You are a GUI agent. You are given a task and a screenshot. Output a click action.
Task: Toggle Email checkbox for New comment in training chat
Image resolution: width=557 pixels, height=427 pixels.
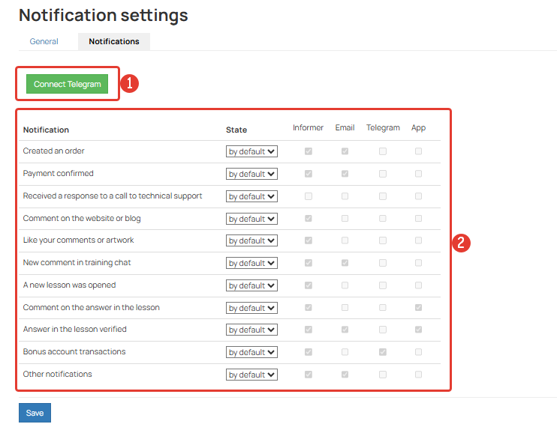(345, 263)
